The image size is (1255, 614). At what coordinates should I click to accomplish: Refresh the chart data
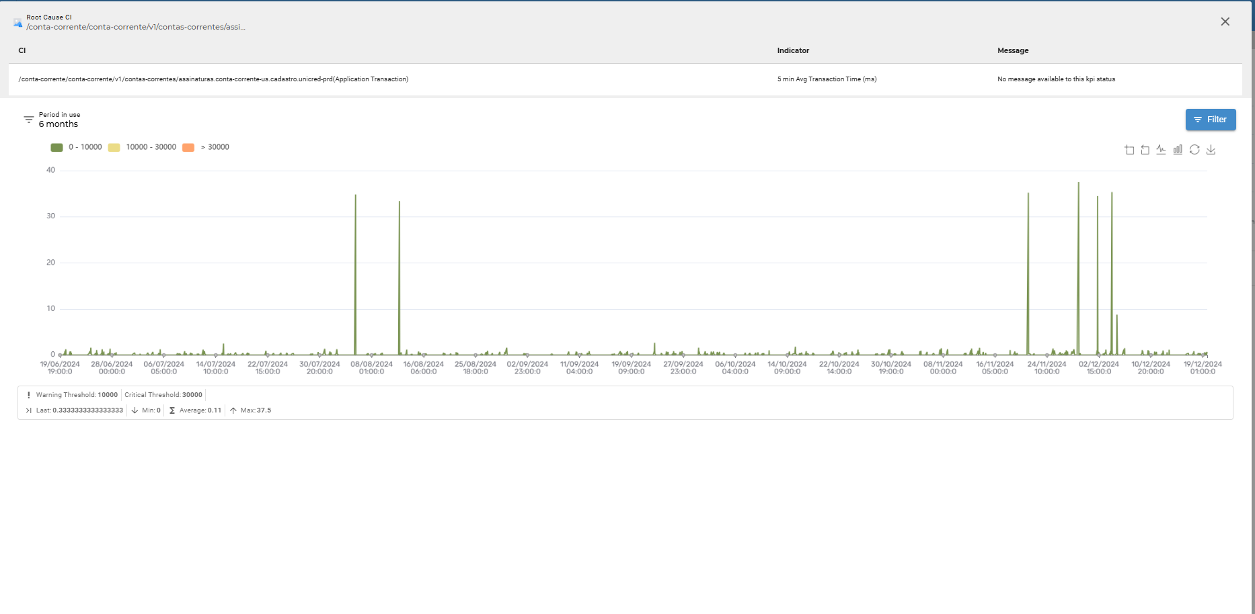[x=1194, y=150]
